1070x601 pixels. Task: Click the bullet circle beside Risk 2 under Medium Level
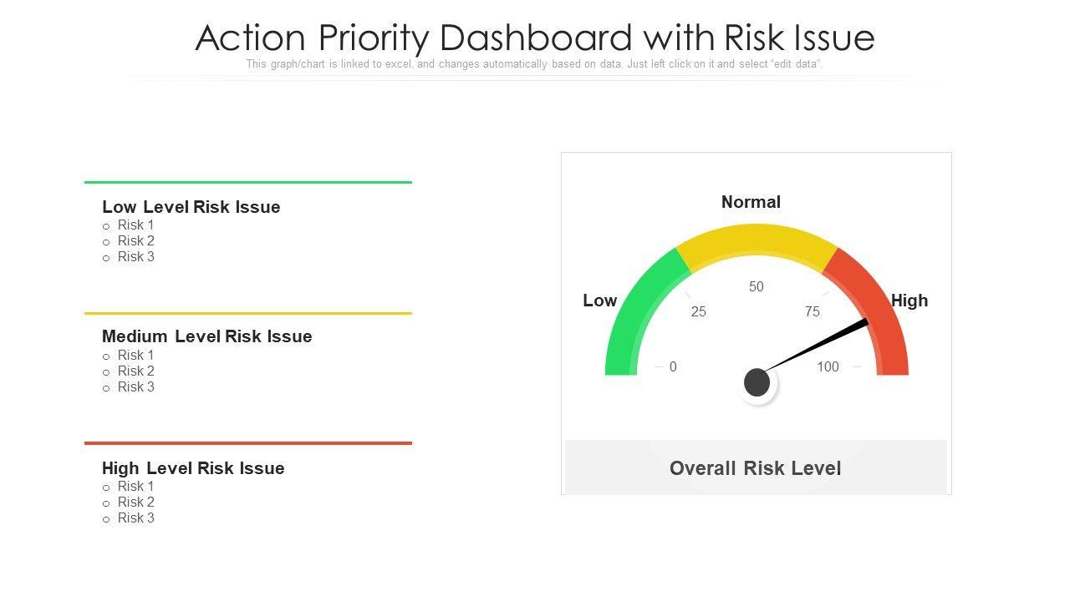(106, 372)
